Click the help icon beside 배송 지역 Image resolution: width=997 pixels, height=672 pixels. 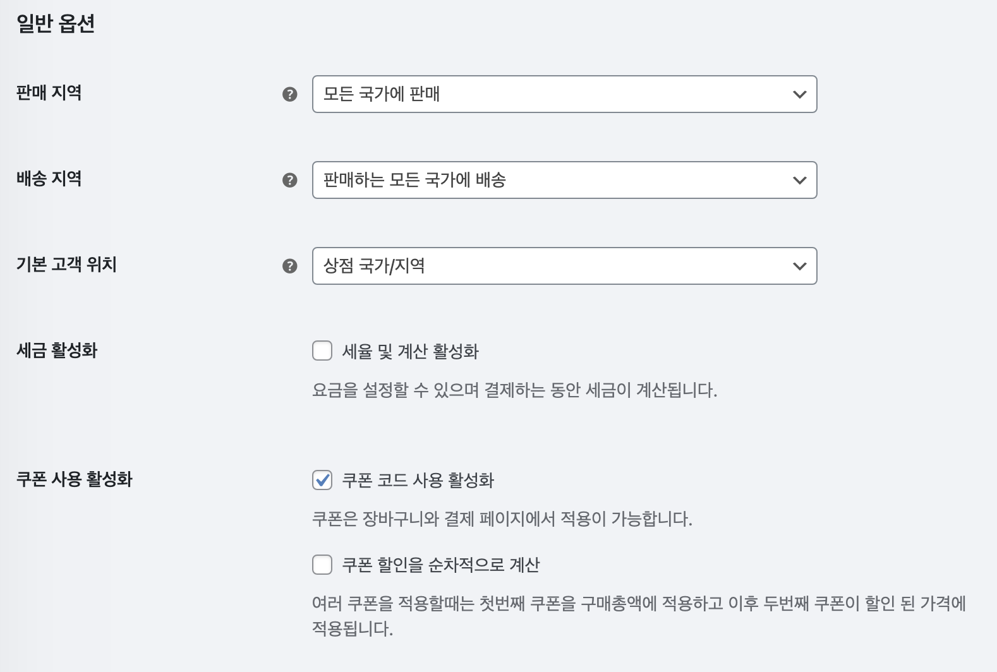pos(289,180)
